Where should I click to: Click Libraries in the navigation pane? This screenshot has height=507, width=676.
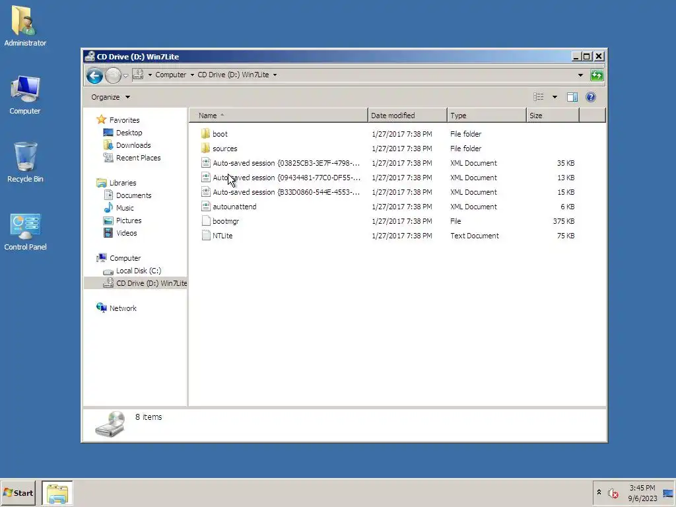(122, 183)
